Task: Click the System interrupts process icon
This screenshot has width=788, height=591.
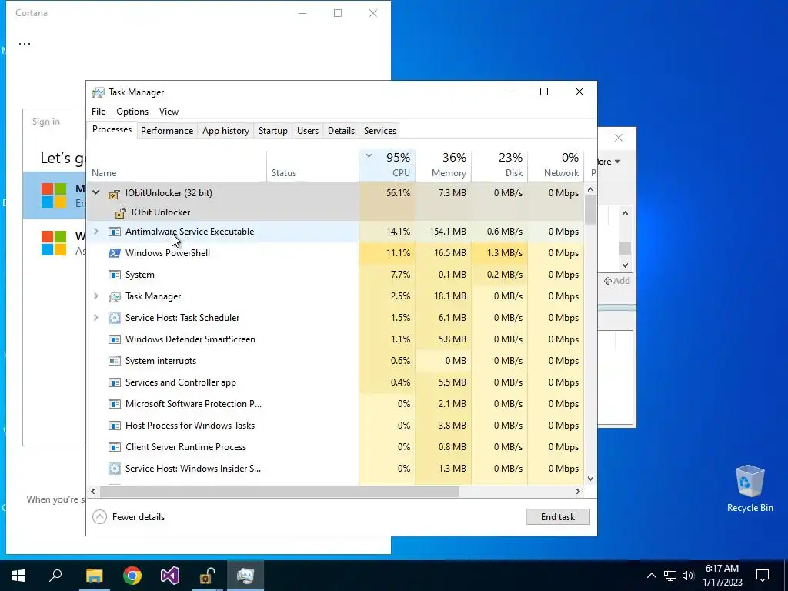Action: 115,361
